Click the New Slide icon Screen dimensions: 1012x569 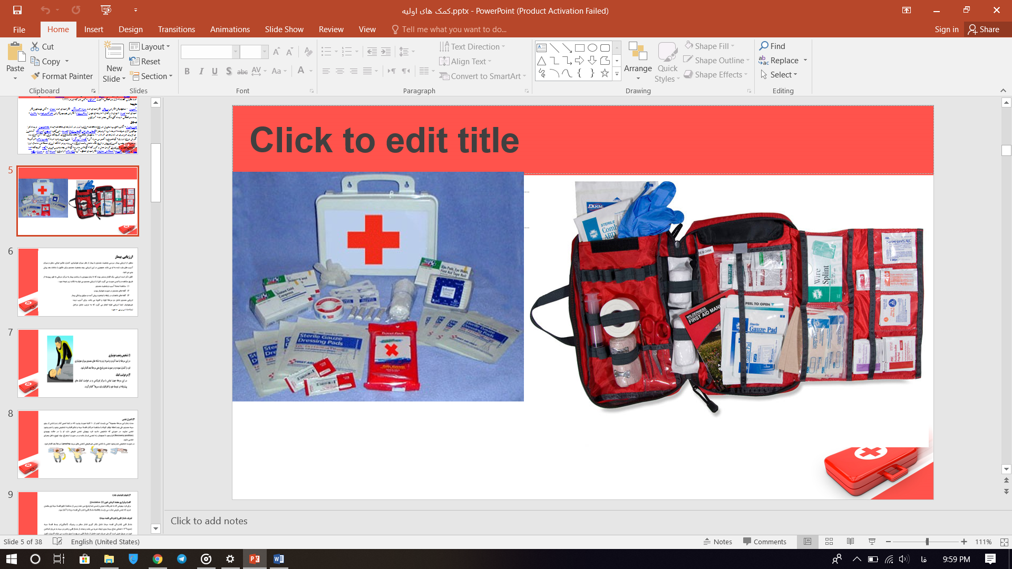(x=114, y=51)
